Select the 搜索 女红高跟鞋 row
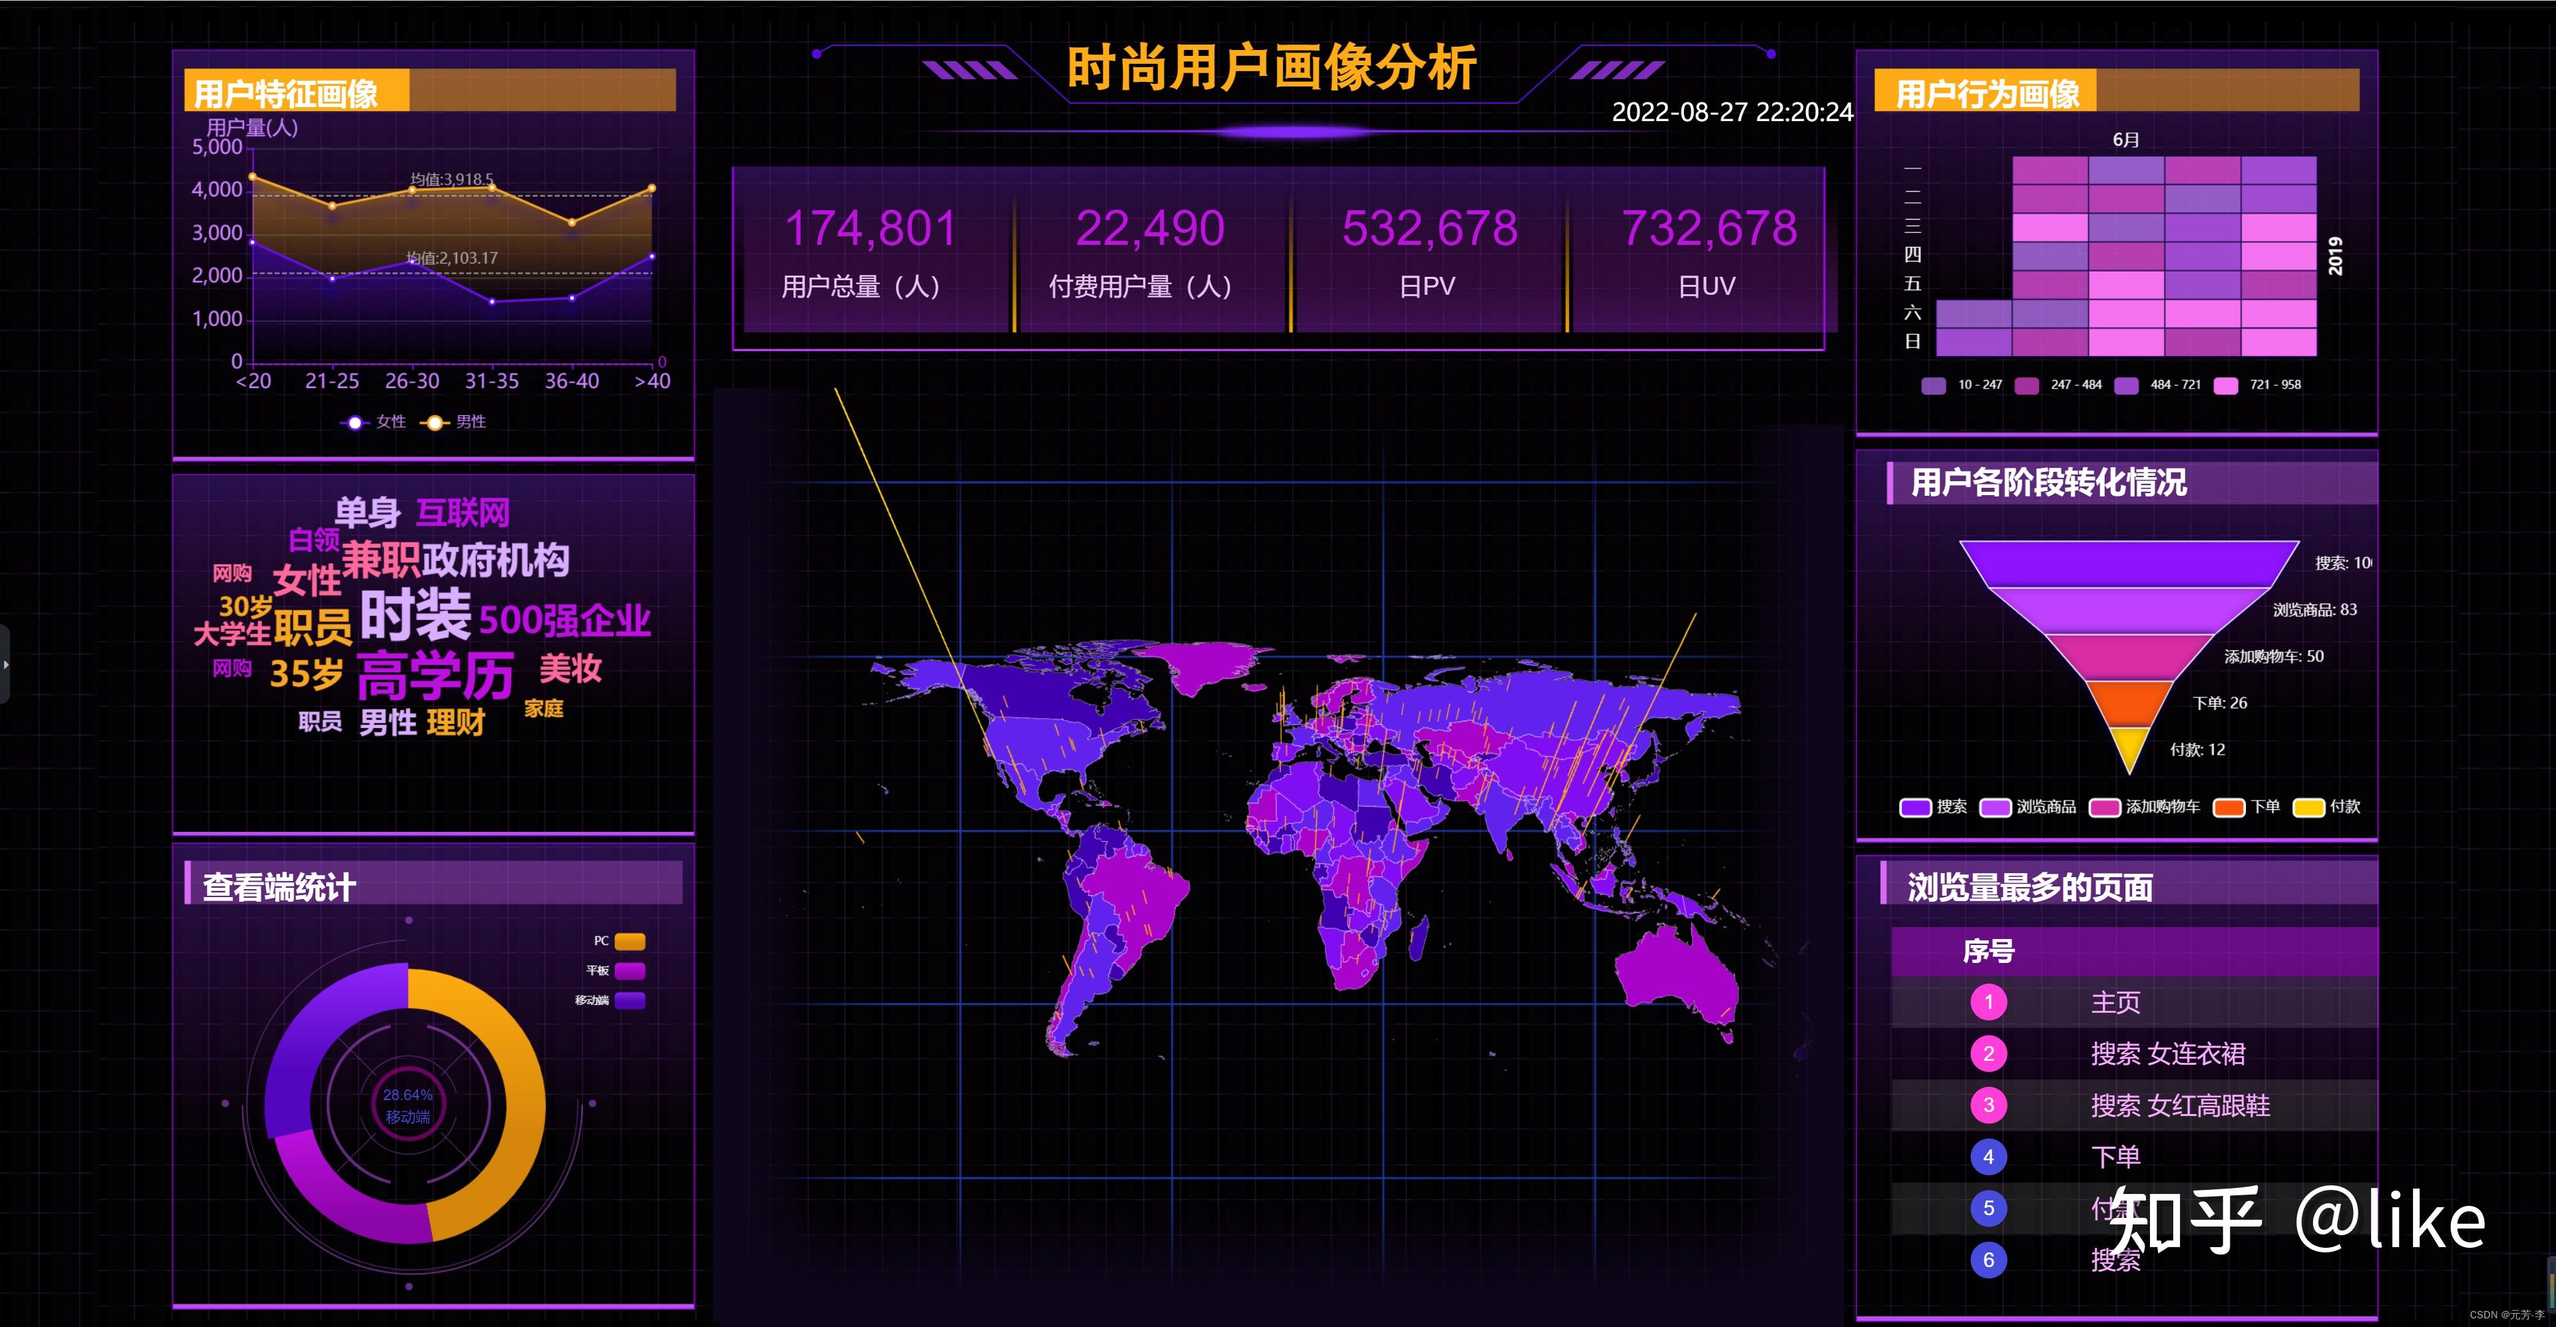This screenshot has height=1327, width=2556. pyautogui.click(x=2134, y=1105)
